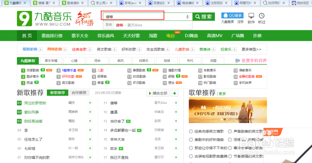
Task: Click the banner's right next arrow
Action: point(262,109)
